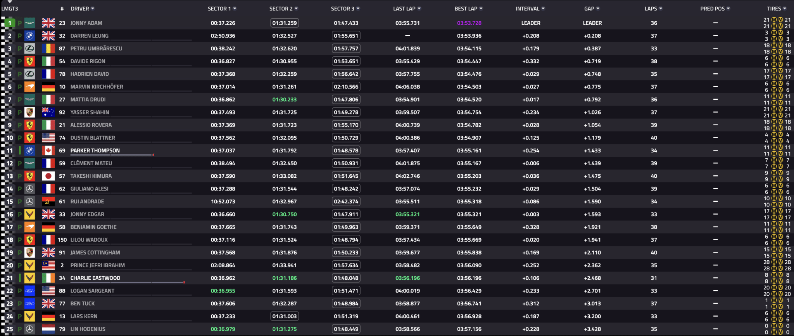Click Lexus logo beside Petru Umbrărescu
The image size is (794, 336).
point(30,48)
